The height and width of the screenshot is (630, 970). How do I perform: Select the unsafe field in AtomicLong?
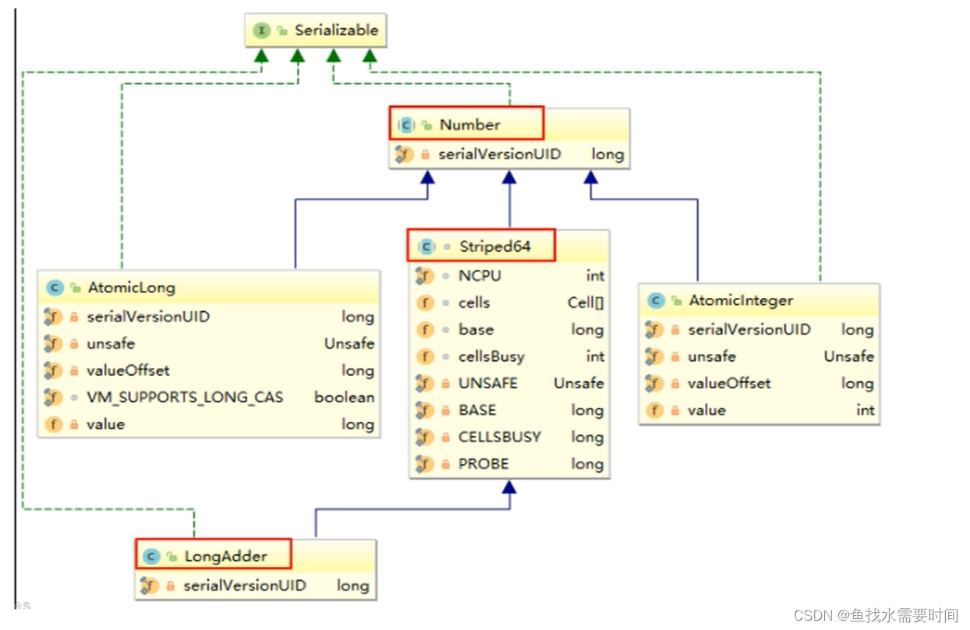(112, 344)
